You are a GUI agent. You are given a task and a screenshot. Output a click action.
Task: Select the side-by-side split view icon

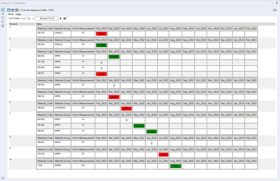pos(13,10)
